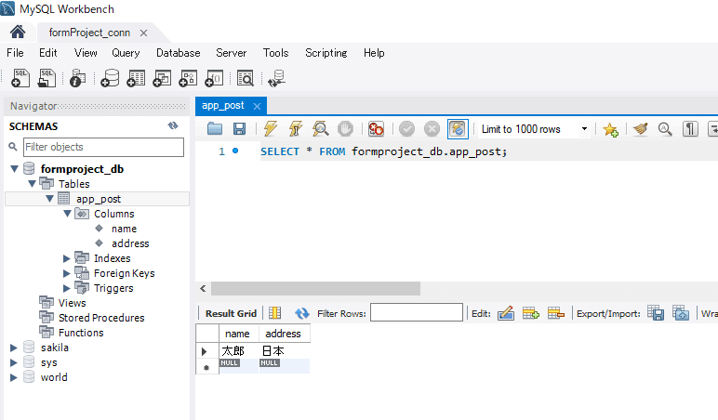The image size is (718, 420).
Task: Create a new view icon
Action: 162,78
